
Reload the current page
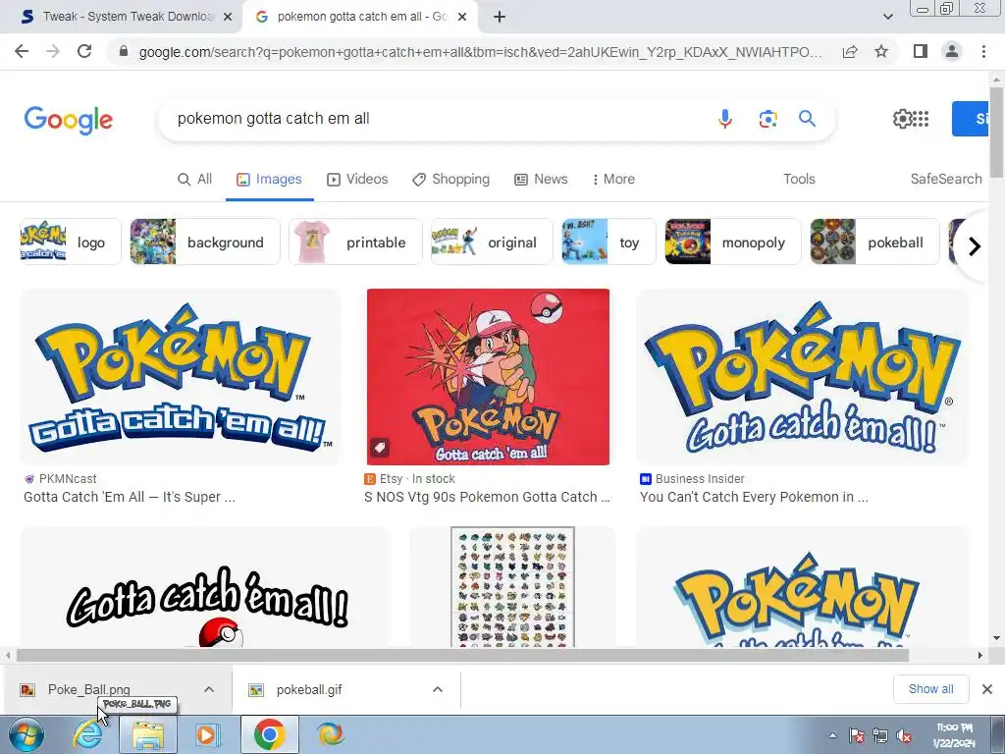84,51
